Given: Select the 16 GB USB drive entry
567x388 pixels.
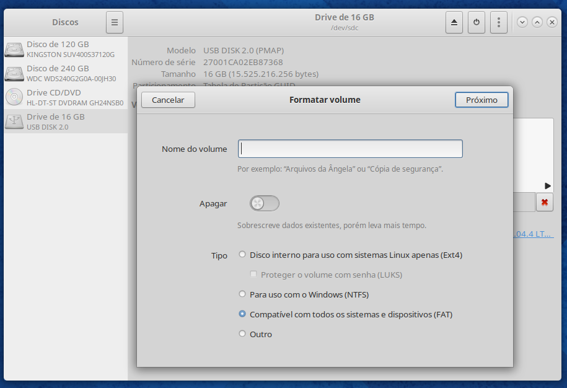Looking at the screenshot, I should coord(65,121).
